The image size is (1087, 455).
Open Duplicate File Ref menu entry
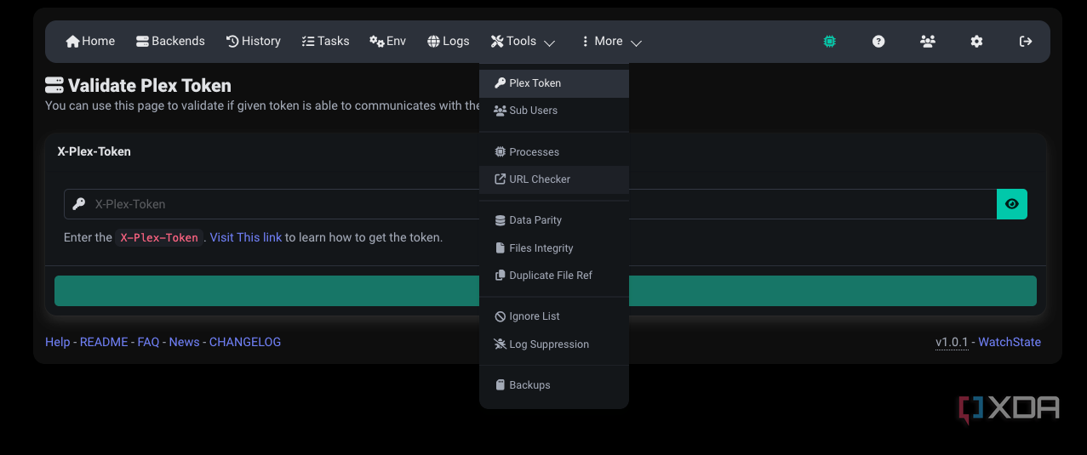coord(554,276)
